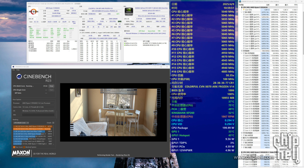Click the Cinebench R23 sphere logo
Image resolution: width=304 pixels, height=168 pixels.
[19, 77]
